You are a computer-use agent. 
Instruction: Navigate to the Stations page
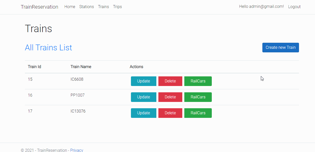click(x=86, y=7)
